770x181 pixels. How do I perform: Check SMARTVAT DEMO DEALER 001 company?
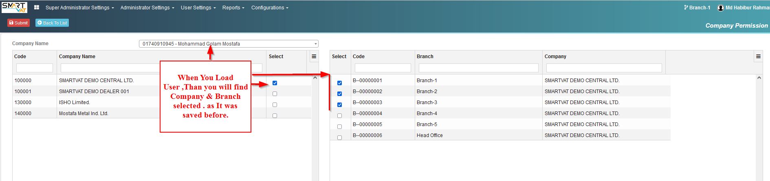point(275,94)
